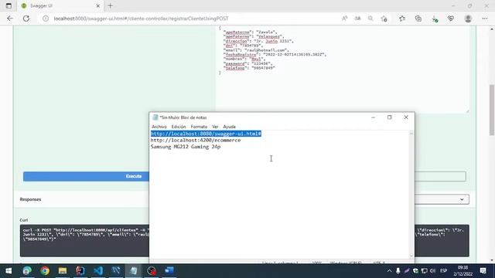Click inside the JSON request body editor
Viewport: 495px width, 278px height.
(342, 69)
